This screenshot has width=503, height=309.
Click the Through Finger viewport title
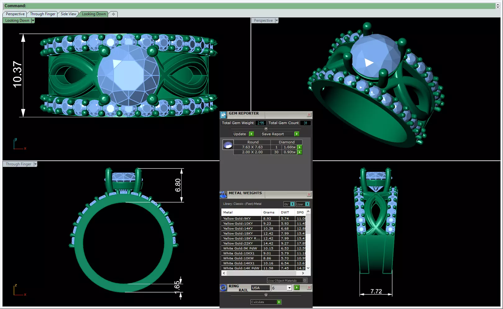[18, 164]
